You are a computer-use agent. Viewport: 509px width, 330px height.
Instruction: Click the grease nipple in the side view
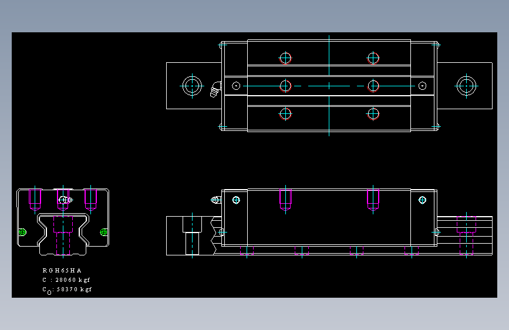(216, 200)
